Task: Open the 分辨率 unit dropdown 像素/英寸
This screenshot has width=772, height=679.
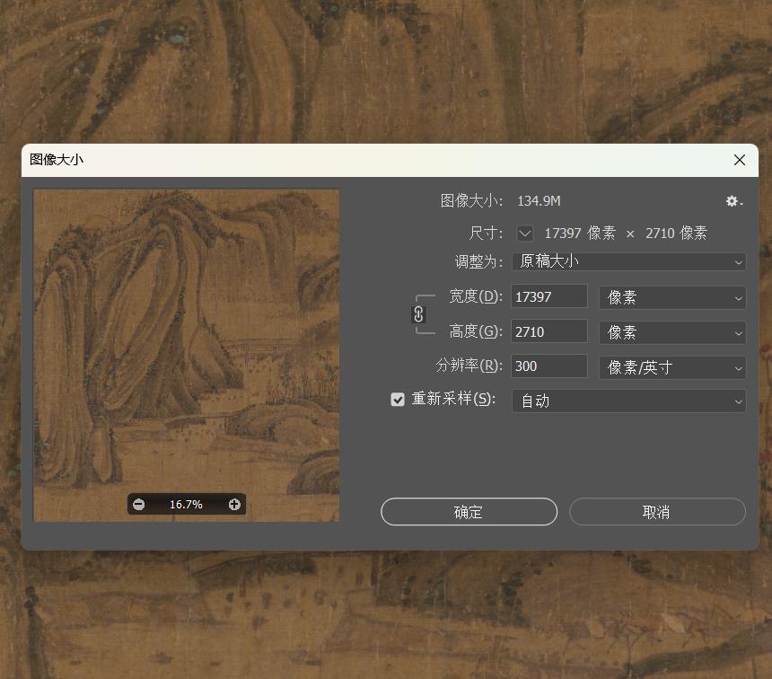Action: pyautogui.click(x=672, y=367)
